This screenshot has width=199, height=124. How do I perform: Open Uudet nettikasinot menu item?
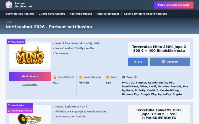click(x=52, y=14)
